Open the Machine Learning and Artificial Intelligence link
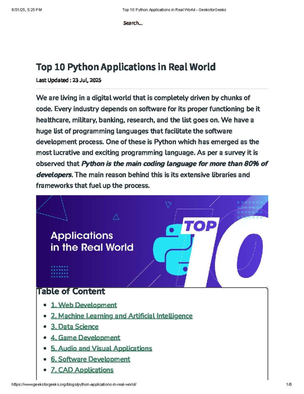The image size is (304, 394). [122, 316]
